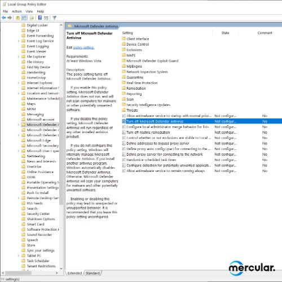Click the Filter funnel toolbar icon
The width and height of the screenshot is (282, 282).
(55, 18)
